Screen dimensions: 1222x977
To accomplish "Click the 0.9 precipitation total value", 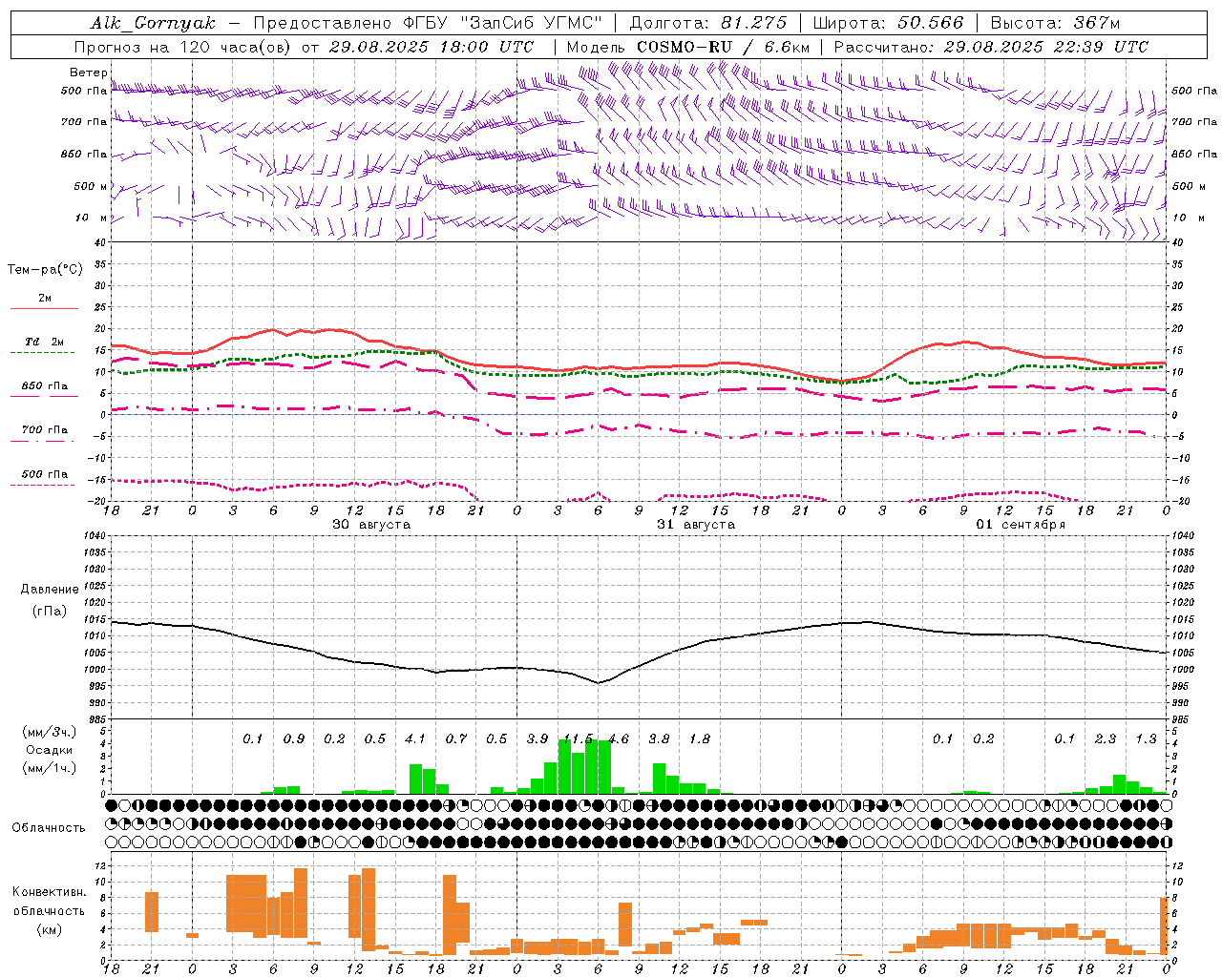I will (294, 739).
